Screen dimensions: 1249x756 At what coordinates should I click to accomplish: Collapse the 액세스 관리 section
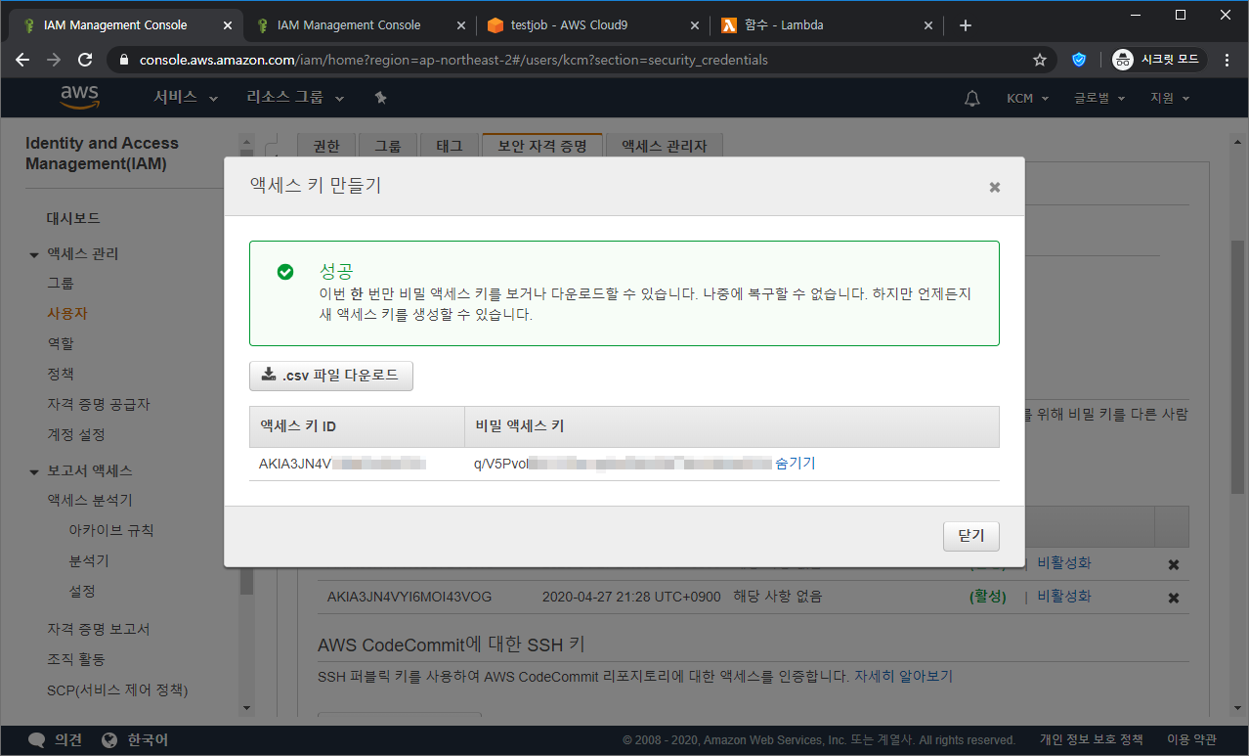click(x=34, y=254)
